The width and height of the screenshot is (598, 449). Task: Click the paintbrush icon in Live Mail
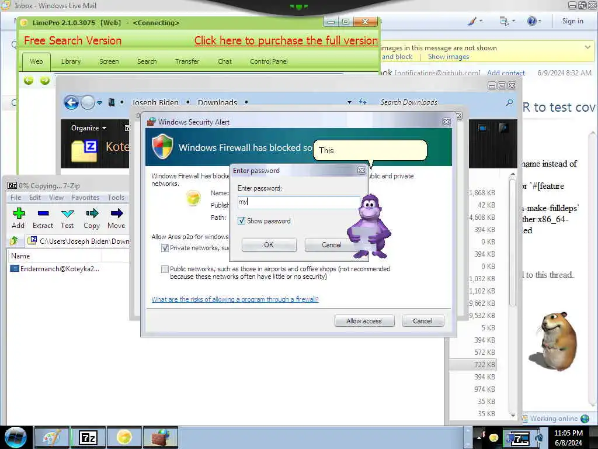point(472,21)
